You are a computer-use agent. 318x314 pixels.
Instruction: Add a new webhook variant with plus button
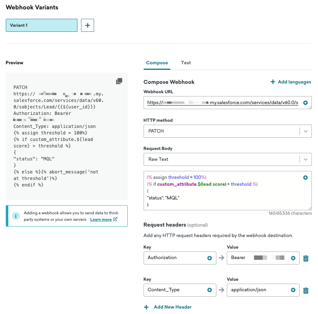click(88, 25)
